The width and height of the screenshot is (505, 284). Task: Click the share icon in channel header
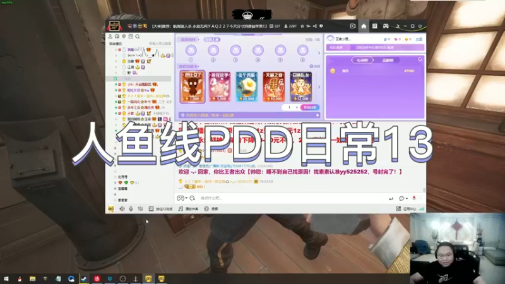[x=314, y=26]
